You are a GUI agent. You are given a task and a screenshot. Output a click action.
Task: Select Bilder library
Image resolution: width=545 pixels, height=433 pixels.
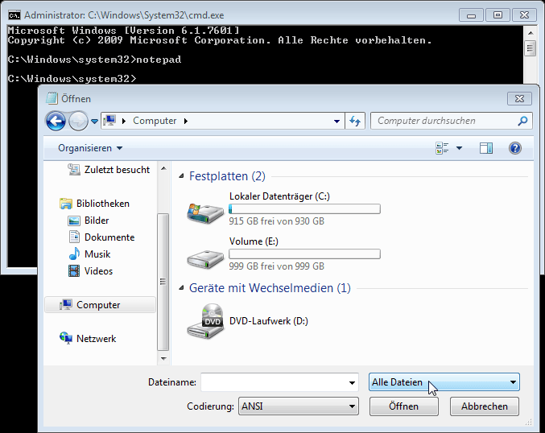coord(97,221)
